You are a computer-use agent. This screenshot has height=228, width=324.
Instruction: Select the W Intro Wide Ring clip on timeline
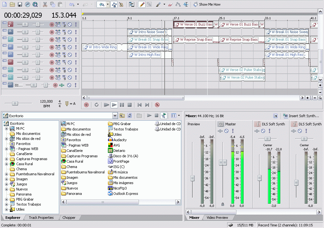click(101, 47)
